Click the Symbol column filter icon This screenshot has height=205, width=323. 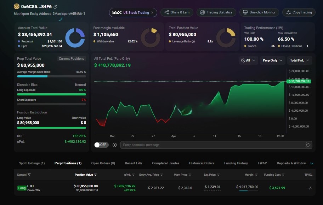point(29,175)
